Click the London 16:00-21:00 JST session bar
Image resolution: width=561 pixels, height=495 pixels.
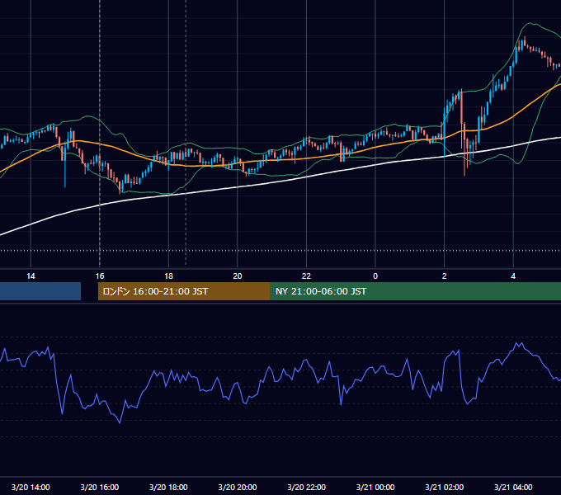pyautogui.click(x=184, y=291)
